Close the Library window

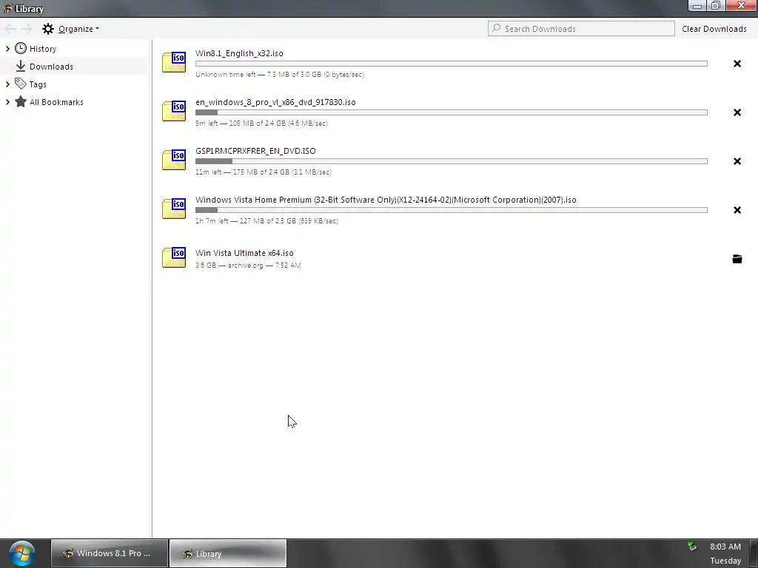click(740, 6)
